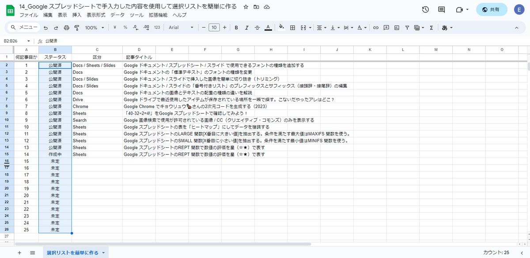
Task: Open the cell name box dropdown arrow
Action: (x=29, y=41)
